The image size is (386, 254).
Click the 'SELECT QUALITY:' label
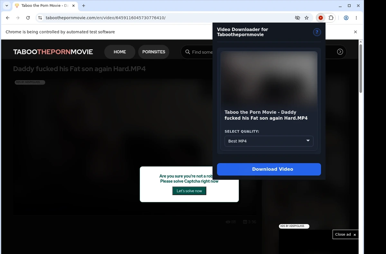(242, 132)
